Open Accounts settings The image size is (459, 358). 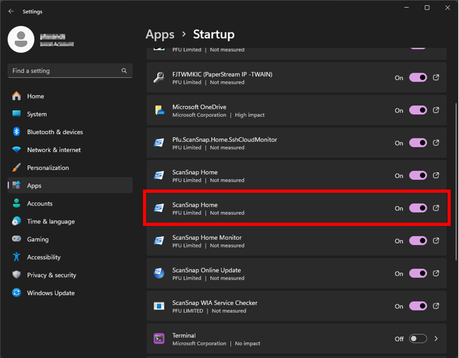pyautogui.click(x=70, y=204)
